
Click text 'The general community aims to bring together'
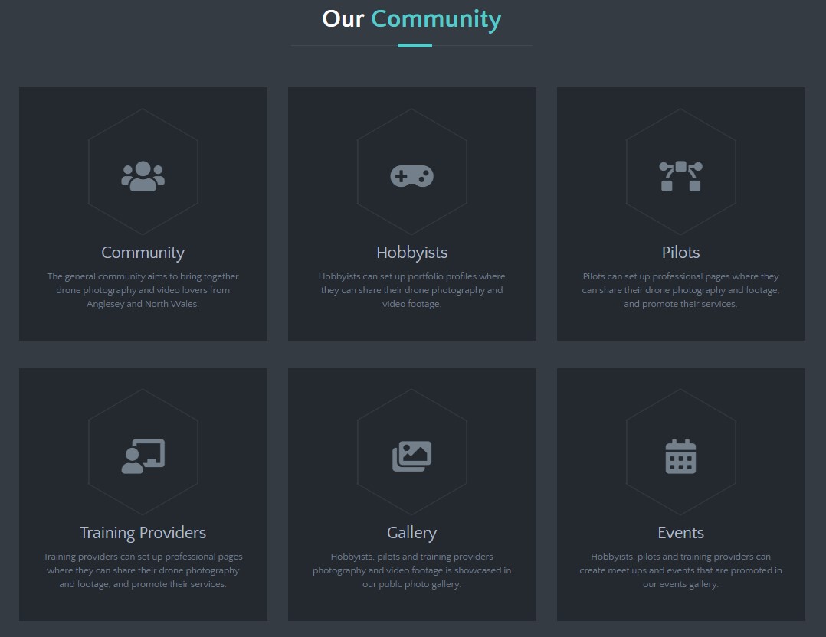(x=143, y=276)
